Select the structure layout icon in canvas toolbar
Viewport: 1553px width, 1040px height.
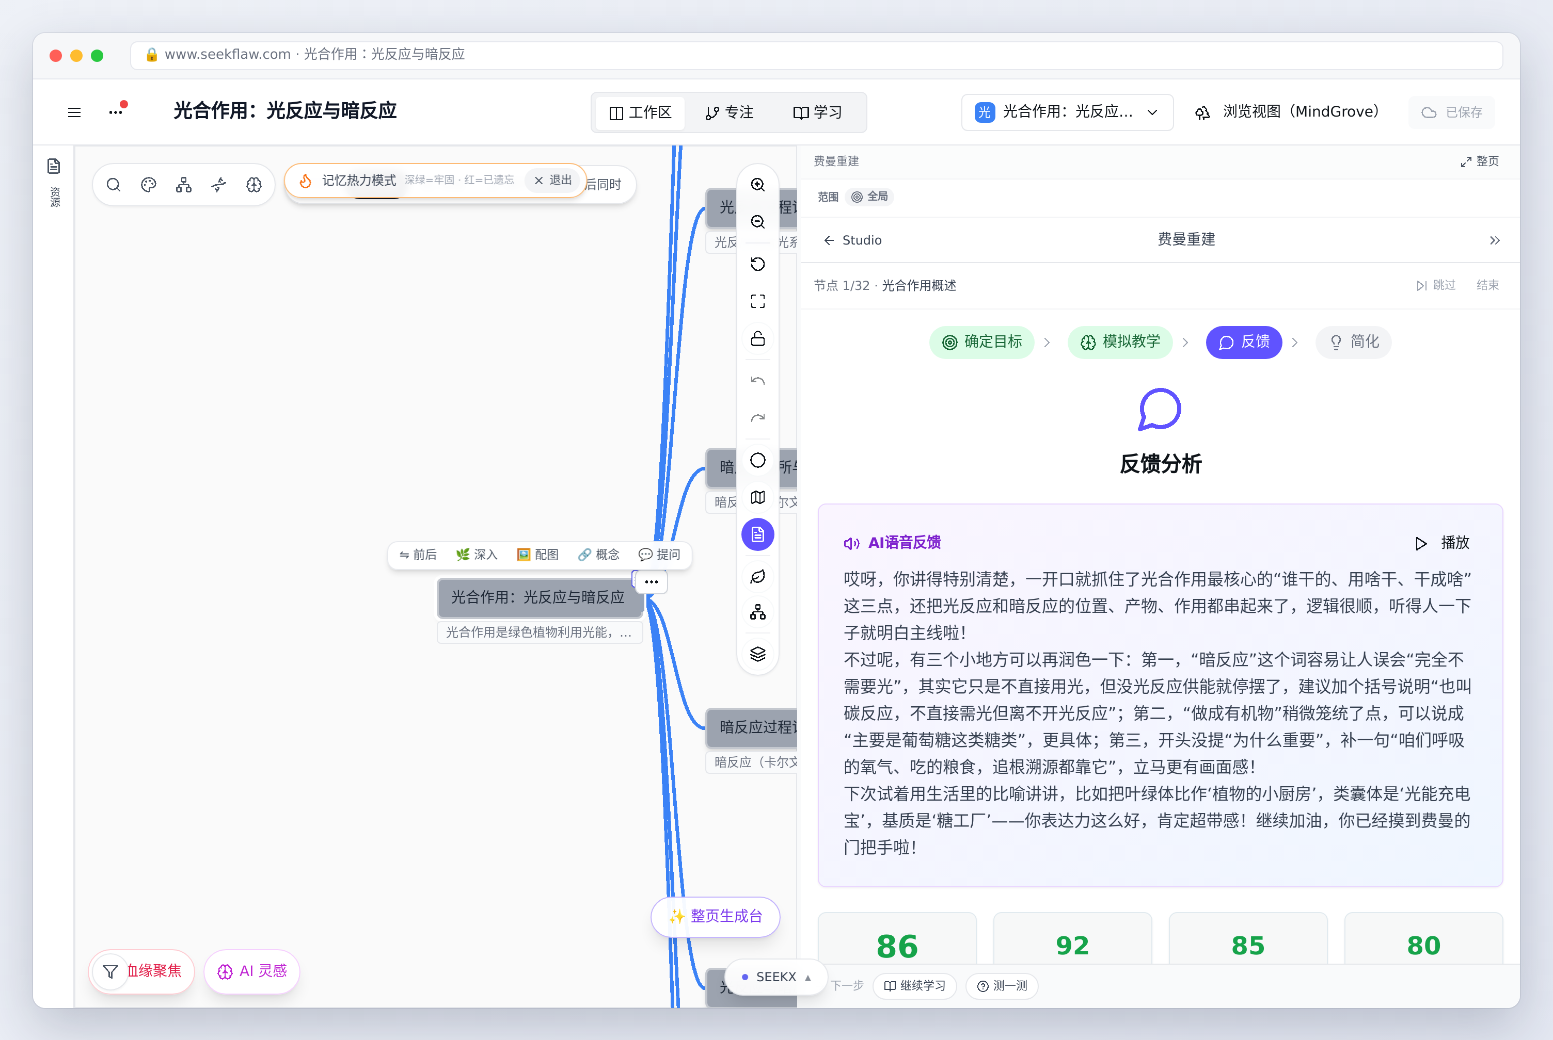click(x=184, y=184)
